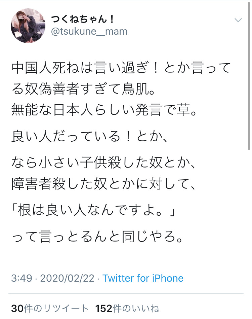Click the display name つくねちゃん!
Image resolution: width=252 pixels, height=319 pixels.
[82, 19]
